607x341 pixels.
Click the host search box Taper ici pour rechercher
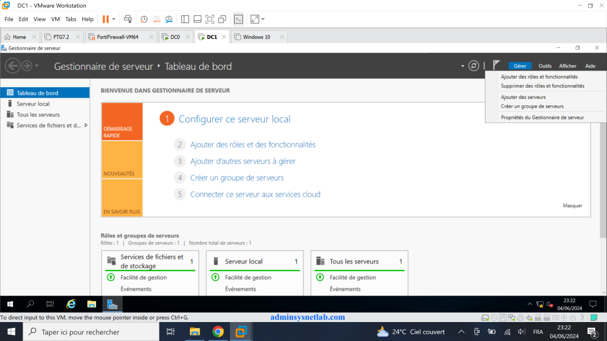[91, 332]
